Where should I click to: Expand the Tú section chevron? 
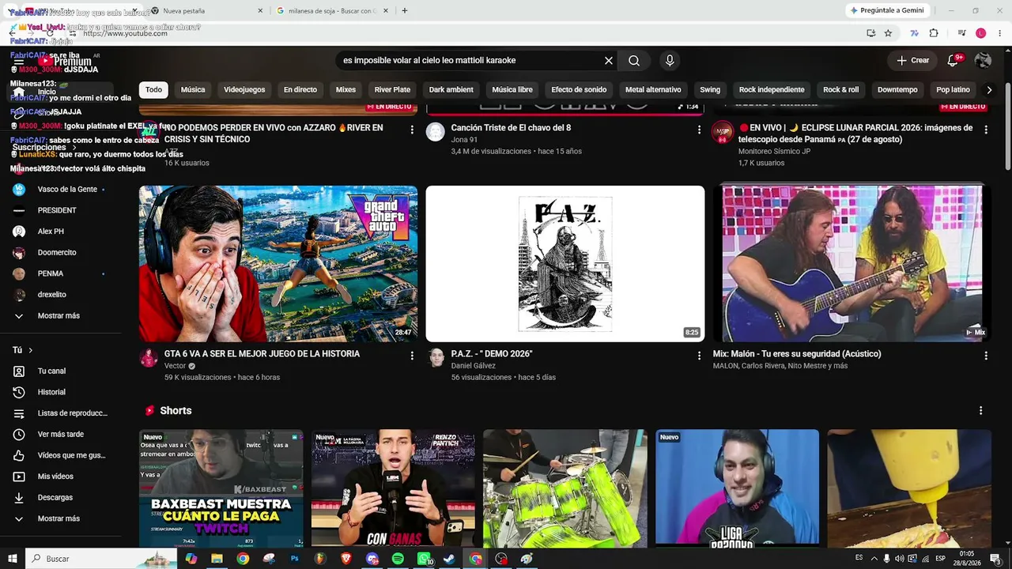[31, 350]
